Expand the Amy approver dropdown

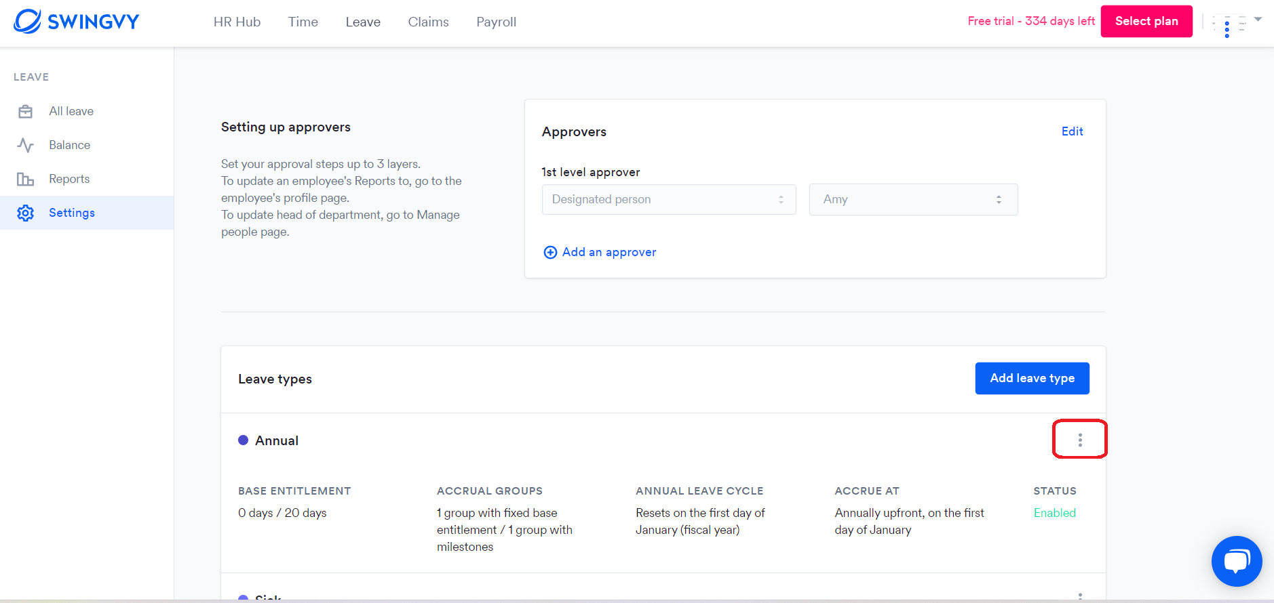[x=913, y=199]
